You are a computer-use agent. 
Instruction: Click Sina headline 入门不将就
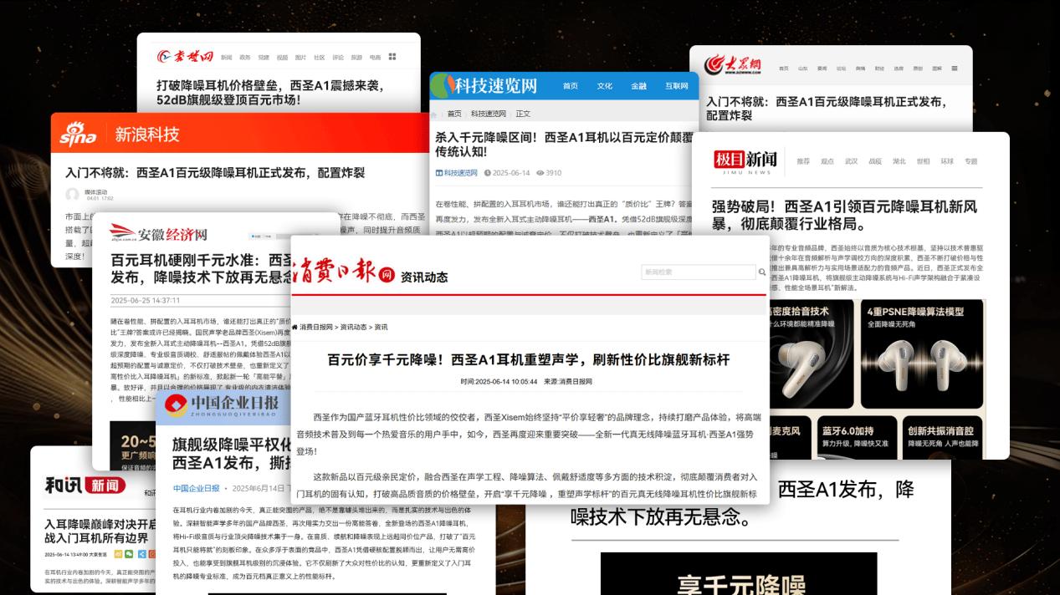[x=215, y=173]
